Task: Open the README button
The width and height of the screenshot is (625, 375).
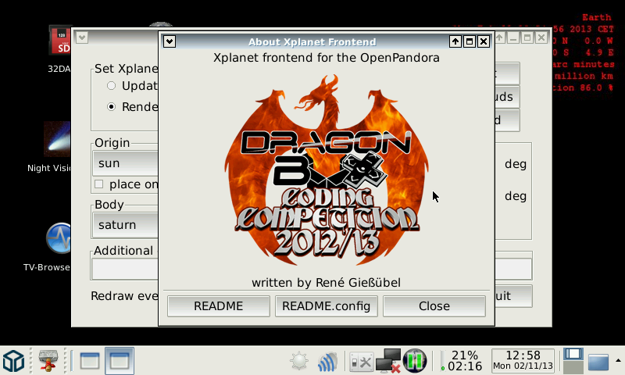Action: click(218, 306)
